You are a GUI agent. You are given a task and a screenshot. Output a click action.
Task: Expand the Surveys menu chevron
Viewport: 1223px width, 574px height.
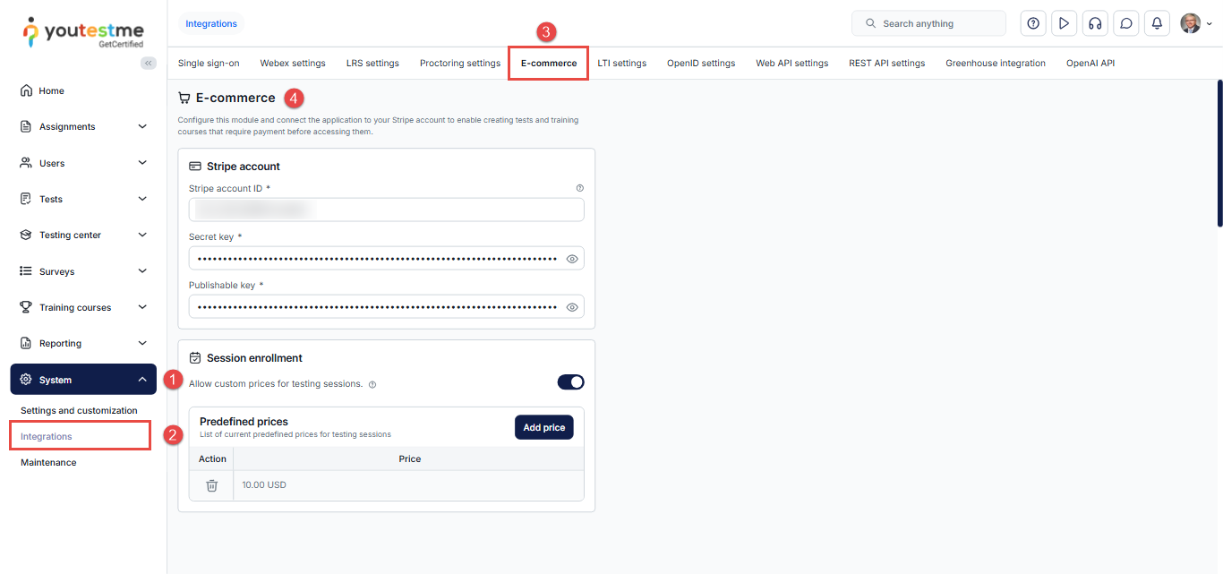[142, 271]
